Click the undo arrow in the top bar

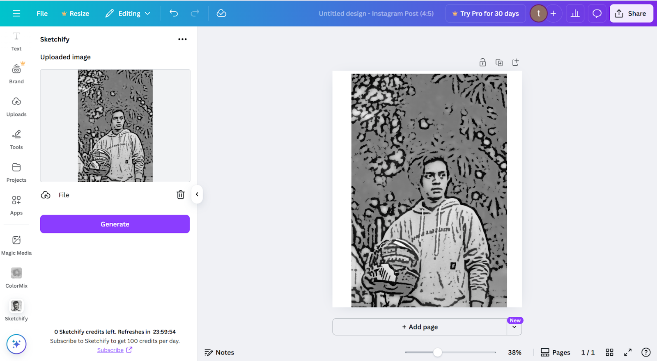pos(174,14)
